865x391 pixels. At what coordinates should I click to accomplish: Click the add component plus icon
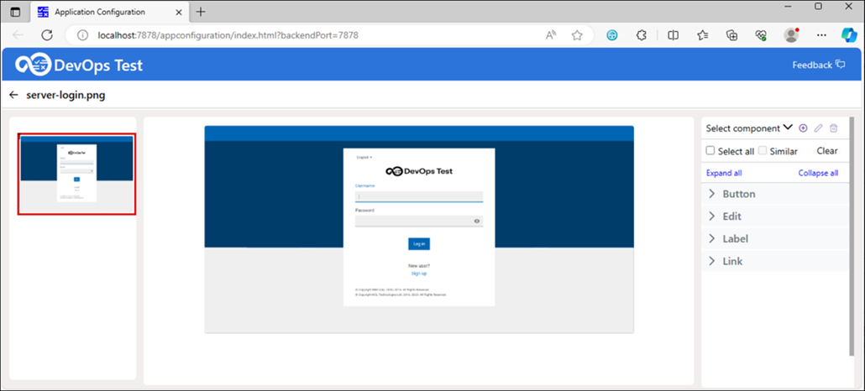(803, 128)
